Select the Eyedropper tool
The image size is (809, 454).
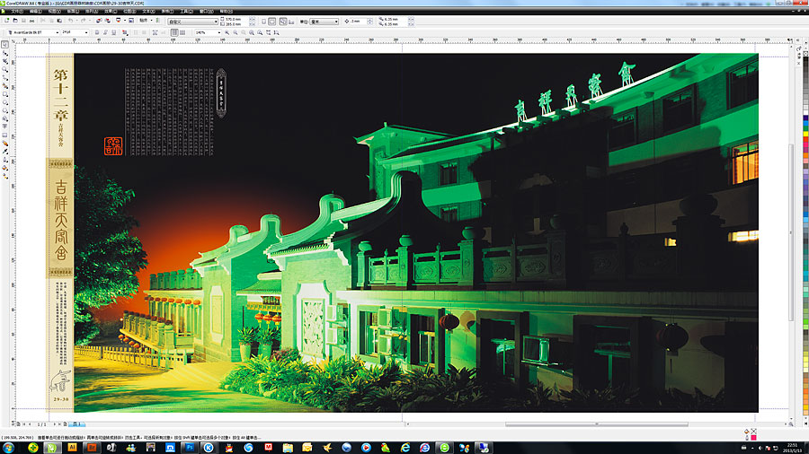(x=5, y=152)
